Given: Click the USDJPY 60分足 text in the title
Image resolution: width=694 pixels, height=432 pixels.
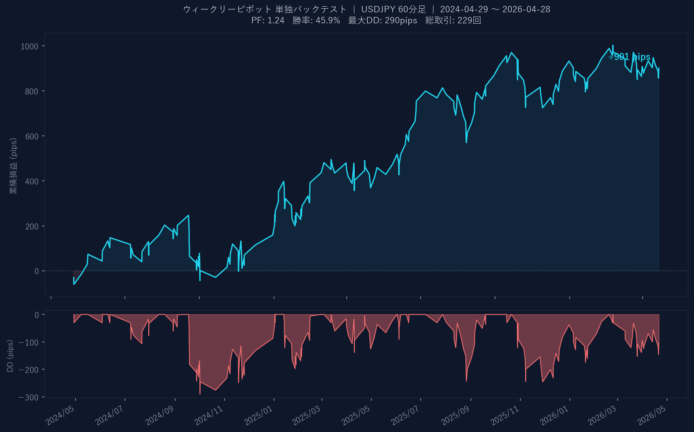Looking at the screenshot, I should [393, 9].
